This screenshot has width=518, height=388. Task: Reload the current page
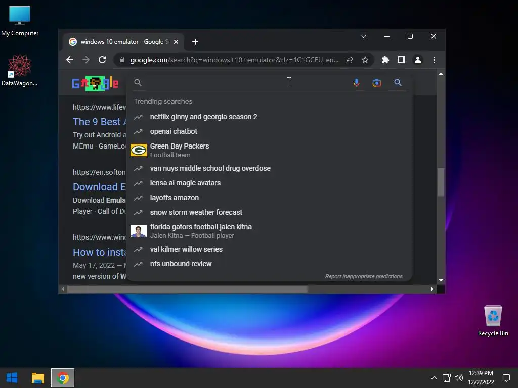pyautogui.click(x=102, y=60)
